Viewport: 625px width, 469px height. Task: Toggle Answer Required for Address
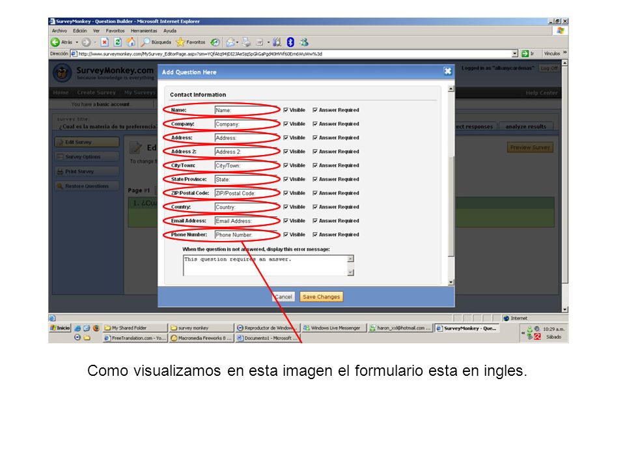[315, 137]
